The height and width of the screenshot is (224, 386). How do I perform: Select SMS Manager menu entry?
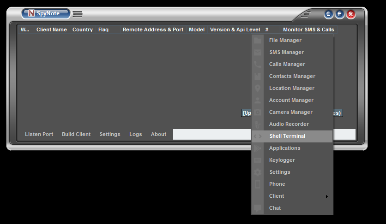[x=292, y=53]
